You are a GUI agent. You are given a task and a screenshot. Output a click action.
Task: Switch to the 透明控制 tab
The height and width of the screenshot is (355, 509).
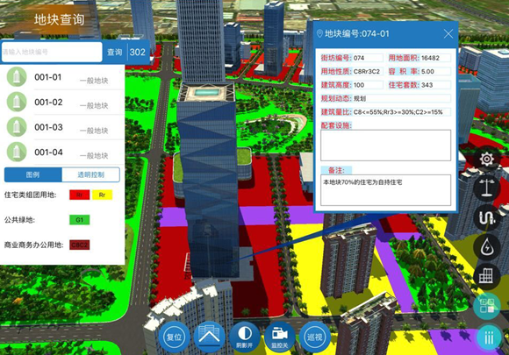[90, 174]
